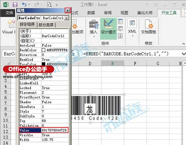Select the SubStyle property row
The height and width of the screenshot is (145, 186).
click(x=44, y=116)
